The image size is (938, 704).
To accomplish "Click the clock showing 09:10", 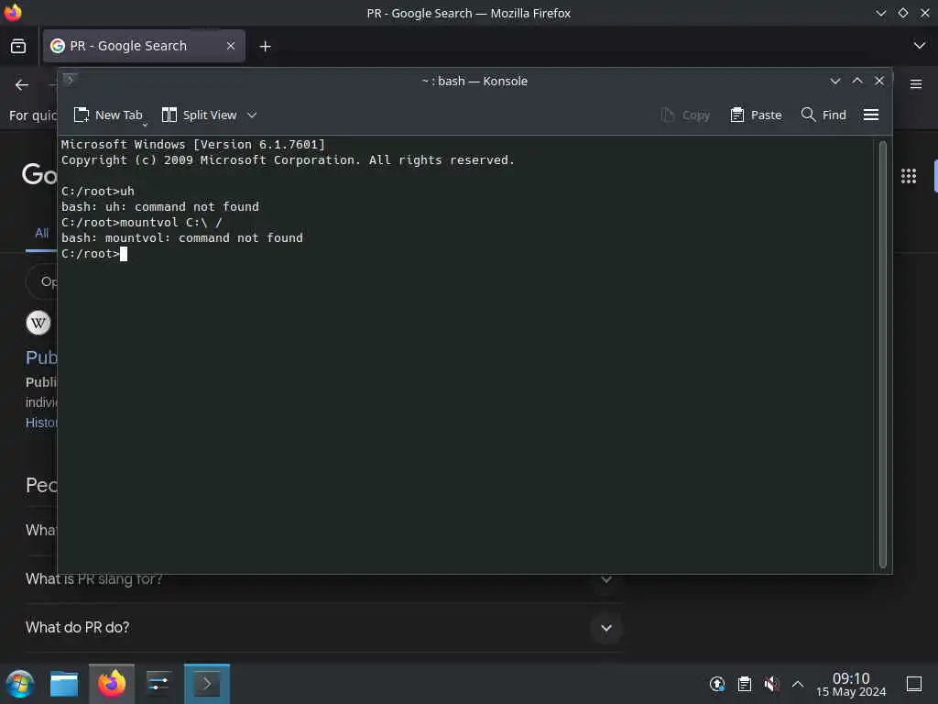I will (x=851, y=684).
